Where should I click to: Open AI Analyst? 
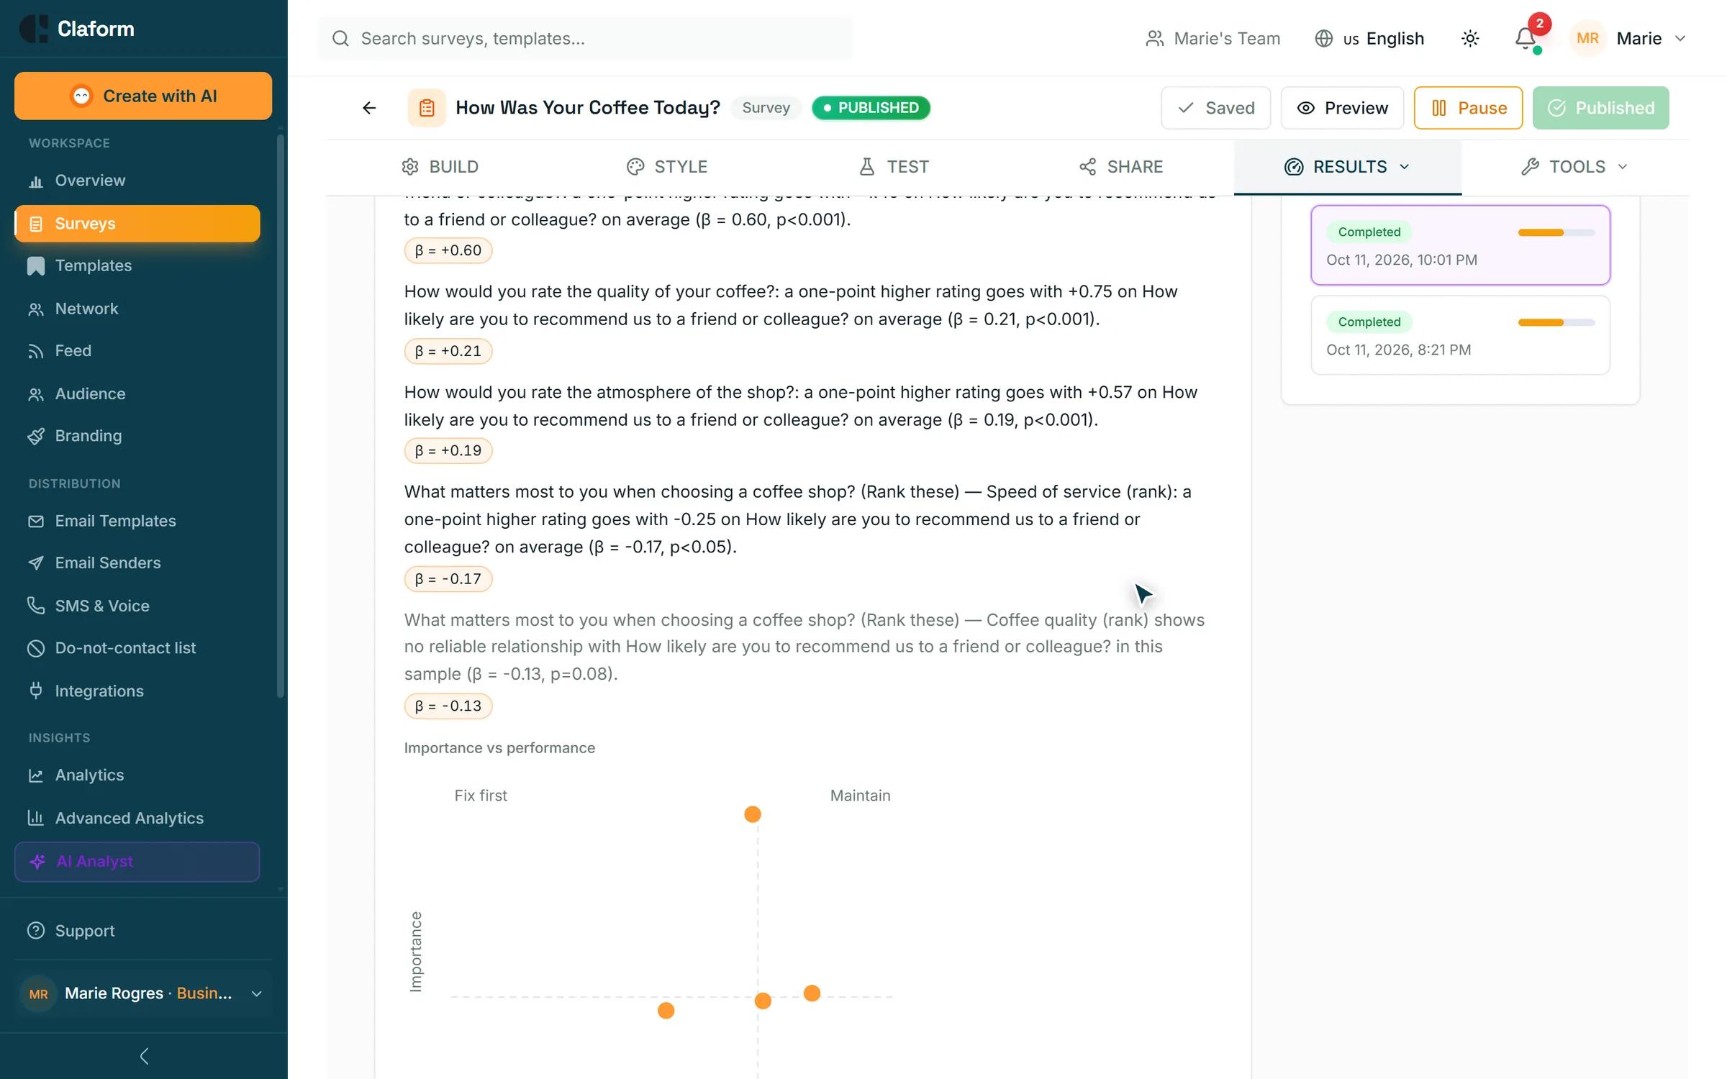(137, 862)
